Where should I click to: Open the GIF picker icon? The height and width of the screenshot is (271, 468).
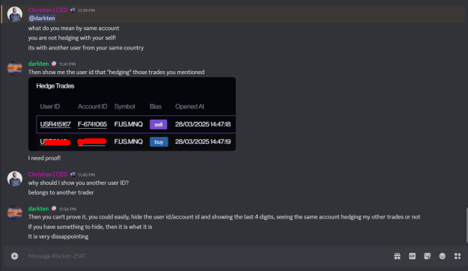(412, 256)
